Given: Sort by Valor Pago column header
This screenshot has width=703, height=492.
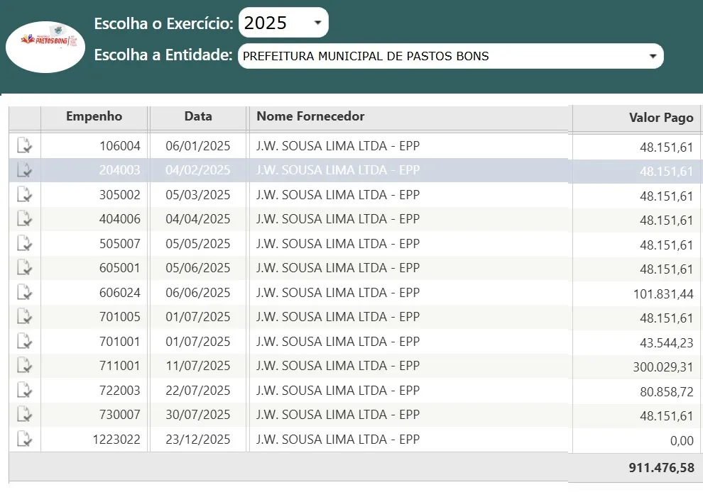Looking at the screenshot, I should (x=660, y=118).
